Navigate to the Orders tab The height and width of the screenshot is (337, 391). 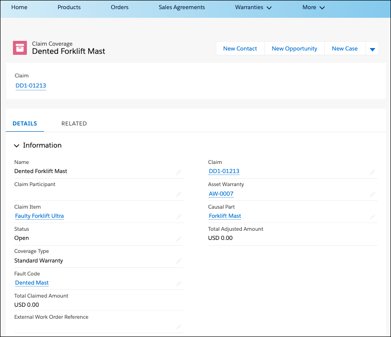click(119, 7)
